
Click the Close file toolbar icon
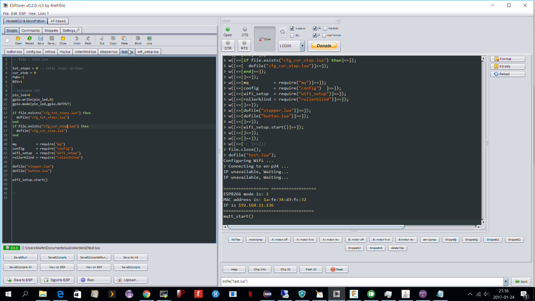pyautogui.click(x=63, y=40)
